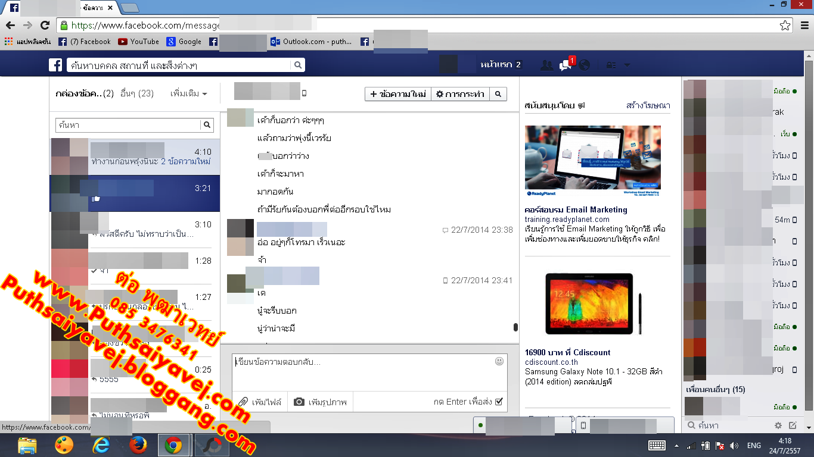
Task: Click the mobile phone icon beside chat name
Action: 304,93
